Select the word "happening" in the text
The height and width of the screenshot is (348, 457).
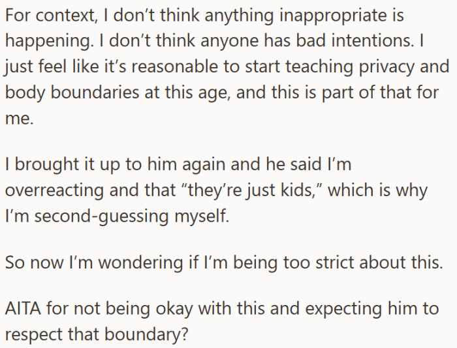coord(49,41)
